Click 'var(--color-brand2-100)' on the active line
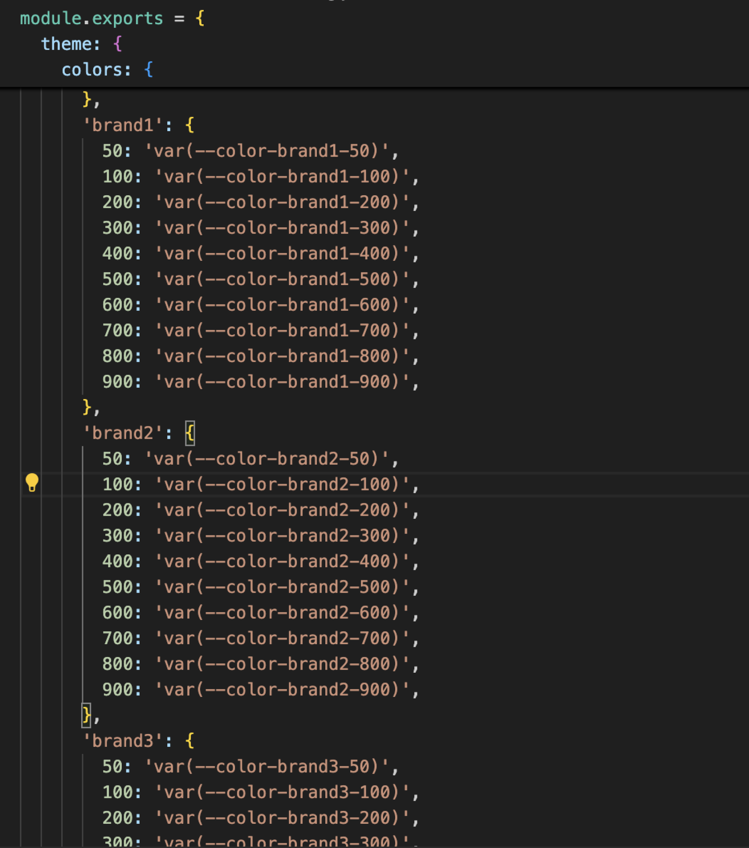This screenshot has width=749, height=848. coord(282,484)
